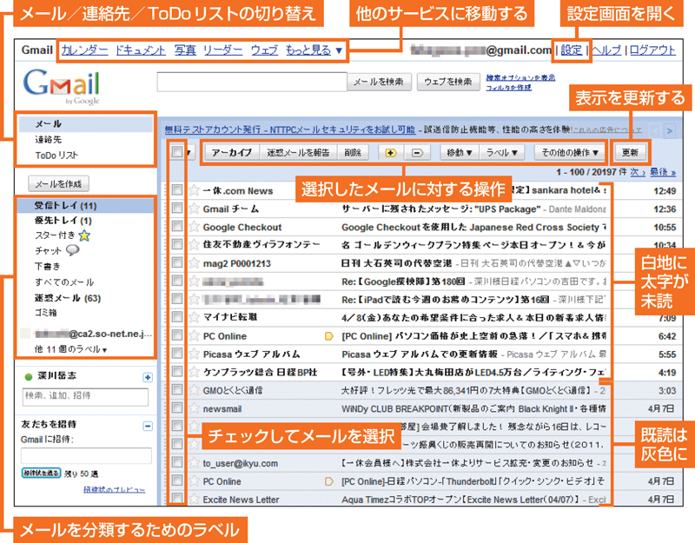Tick the checkbox for 一休.com News email
Image resolution: width=695 pixels, height=543 pixels.
point(177,190)
